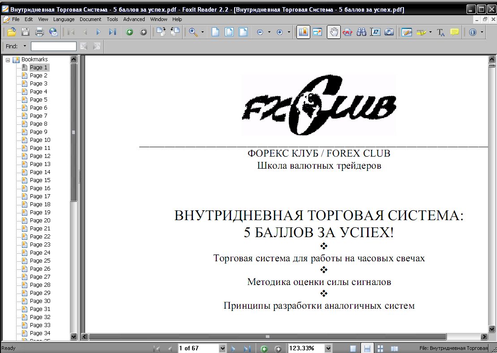Open dropdown arrow beside magnifier Zoom tool
This screenshot has height=353, width=497.
[x=202, y=32]
